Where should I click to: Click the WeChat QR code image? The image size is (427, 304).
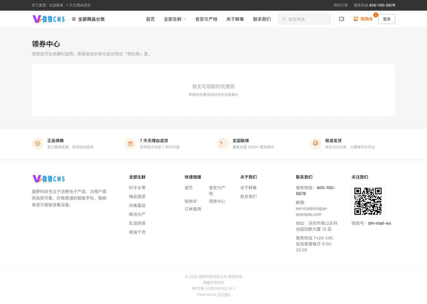tap(368, 201)
